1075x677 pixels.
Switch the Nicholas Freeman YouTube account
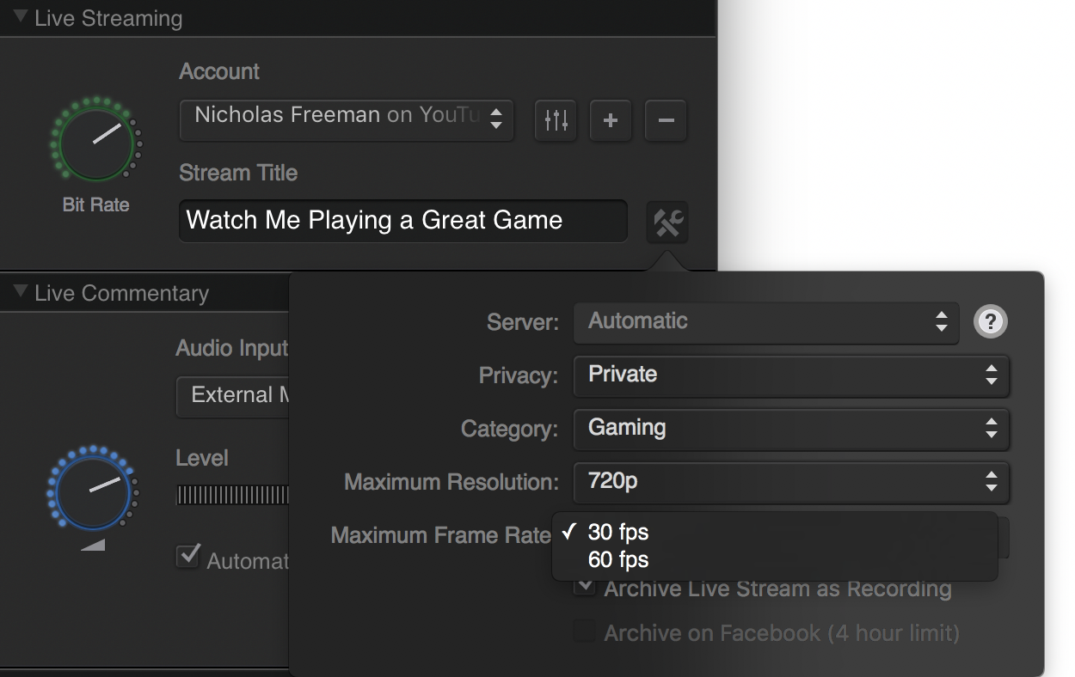[x=346, y=120]
